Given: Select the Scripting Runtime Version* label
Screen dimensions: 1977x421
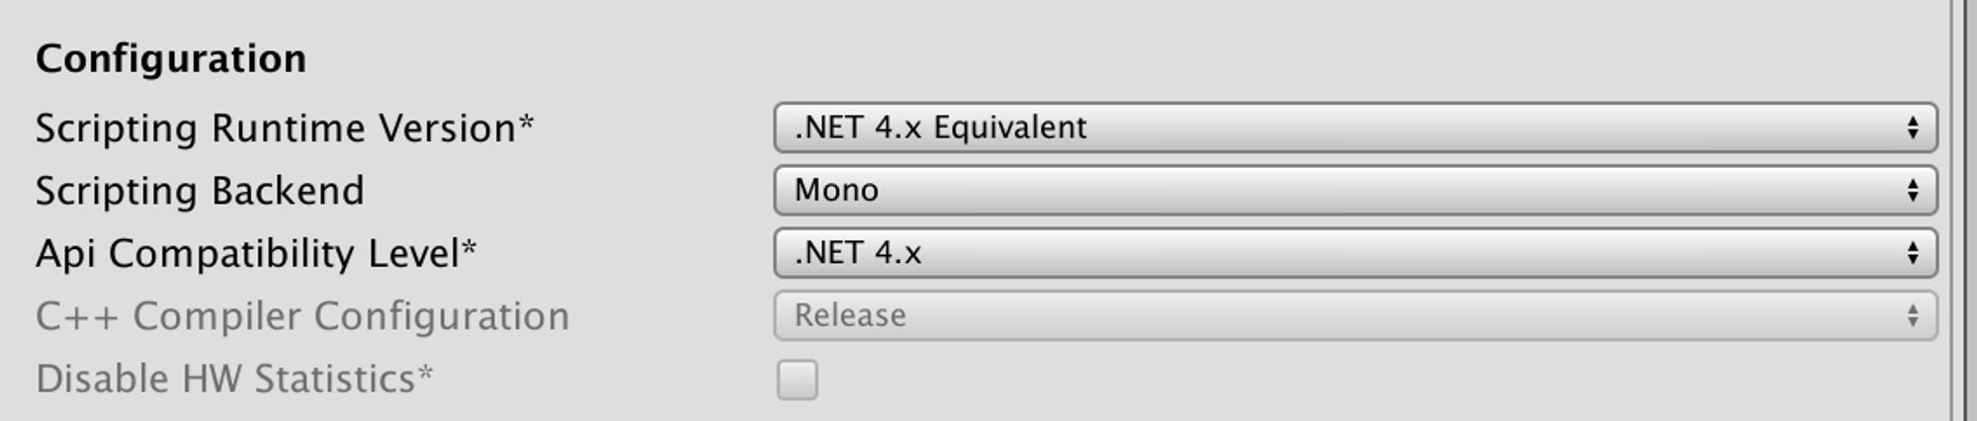Looking at the screenshot, I should [285, 128].
